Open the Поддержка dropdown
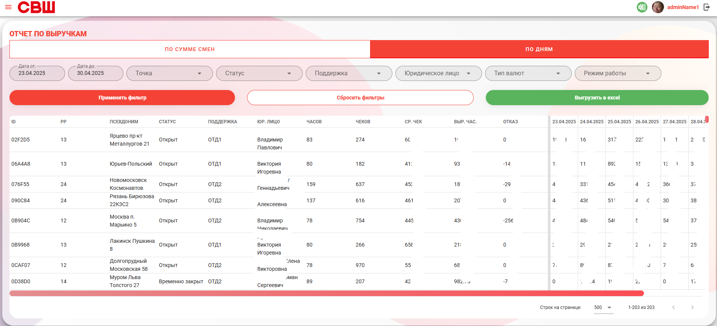Image resolution: width=717 pixels, height=326 pixels. (349, 73)
